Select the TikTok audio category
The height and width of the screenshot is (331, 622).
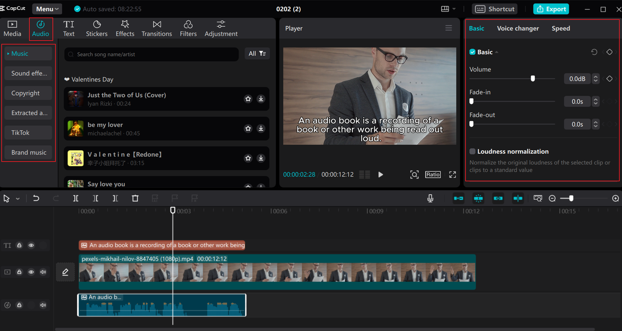tap(29, 132)
